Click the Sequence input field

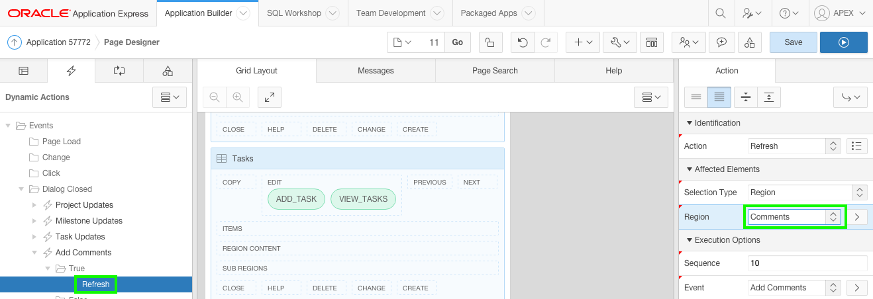(x=807, y=263)
